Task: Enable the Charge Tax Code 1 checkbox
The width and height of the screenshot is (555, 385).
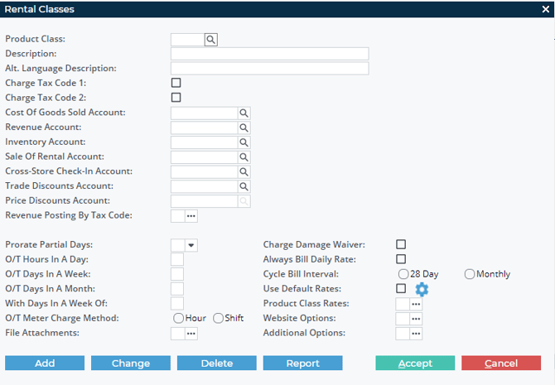Action: click(176, 83)
